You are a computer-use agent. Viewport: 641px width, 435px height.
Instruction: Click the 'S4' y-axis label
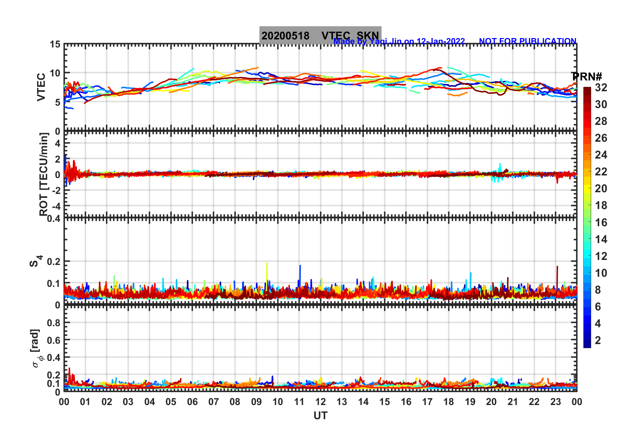(x=36, y=261)
